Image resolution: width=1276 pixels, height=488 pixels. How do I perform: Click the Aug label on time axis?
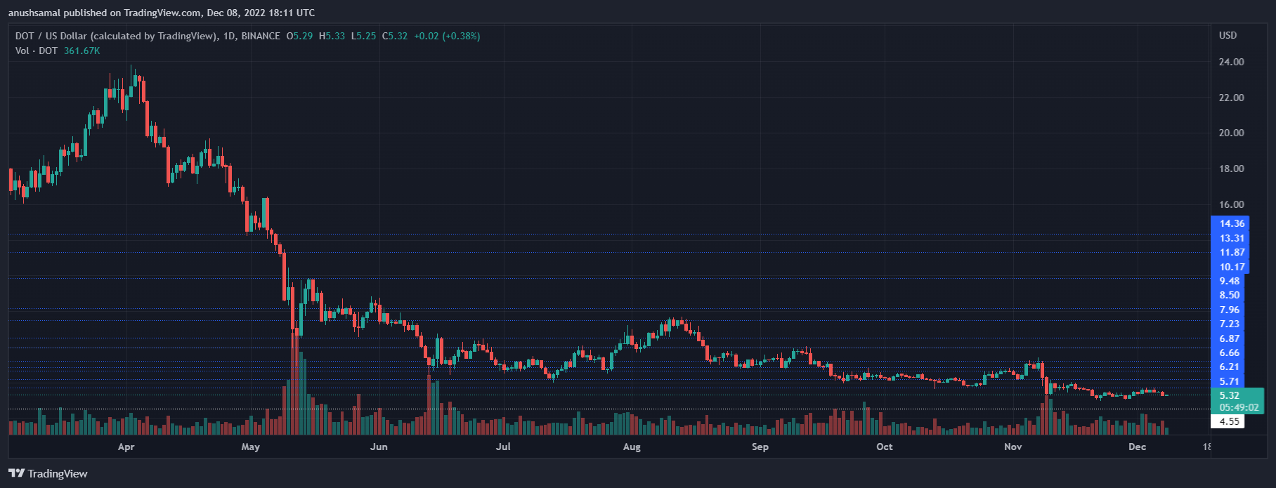point(631,447)
